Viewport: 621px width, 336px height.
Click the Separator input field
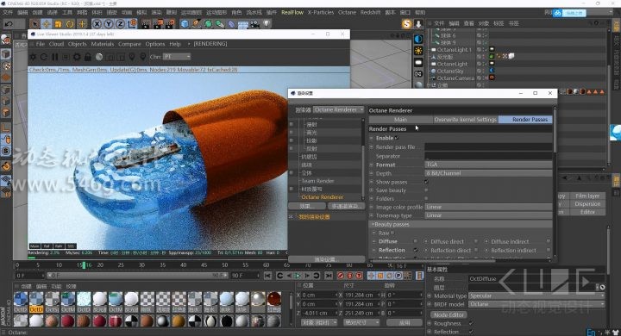(x=488, y=156)
